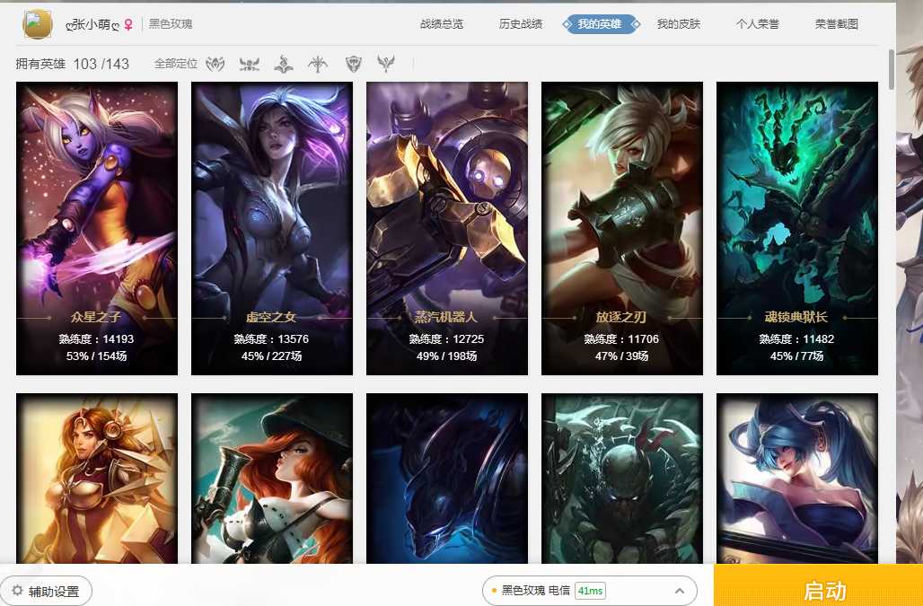Filter heroes by the assassin crossed-blades icon

point(250,64)
